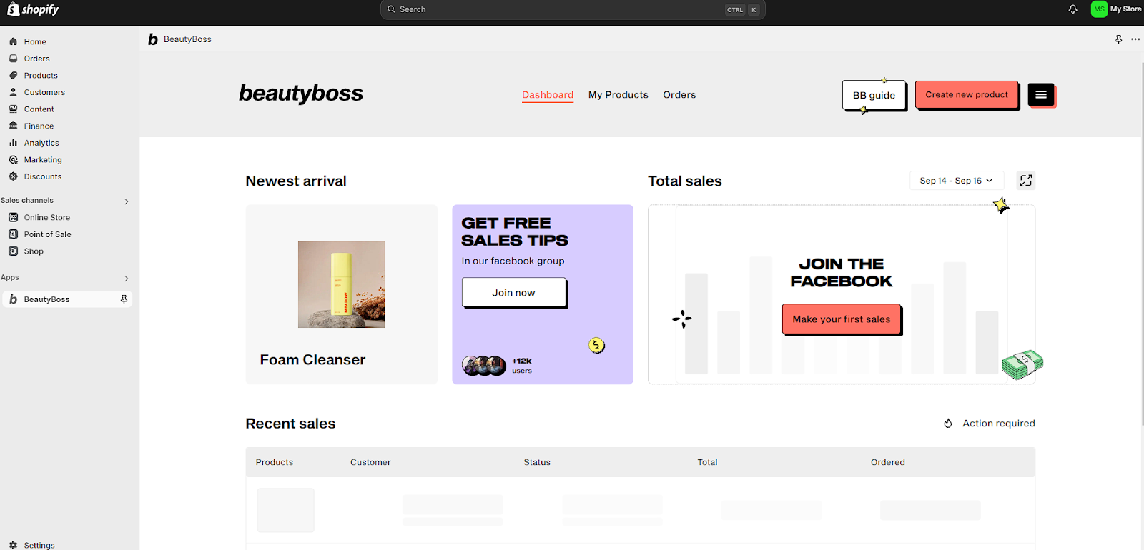This screenshot has height=550, width=1144.
Task: Click the Foam Cleanser product image
Action: pos(341,284)
